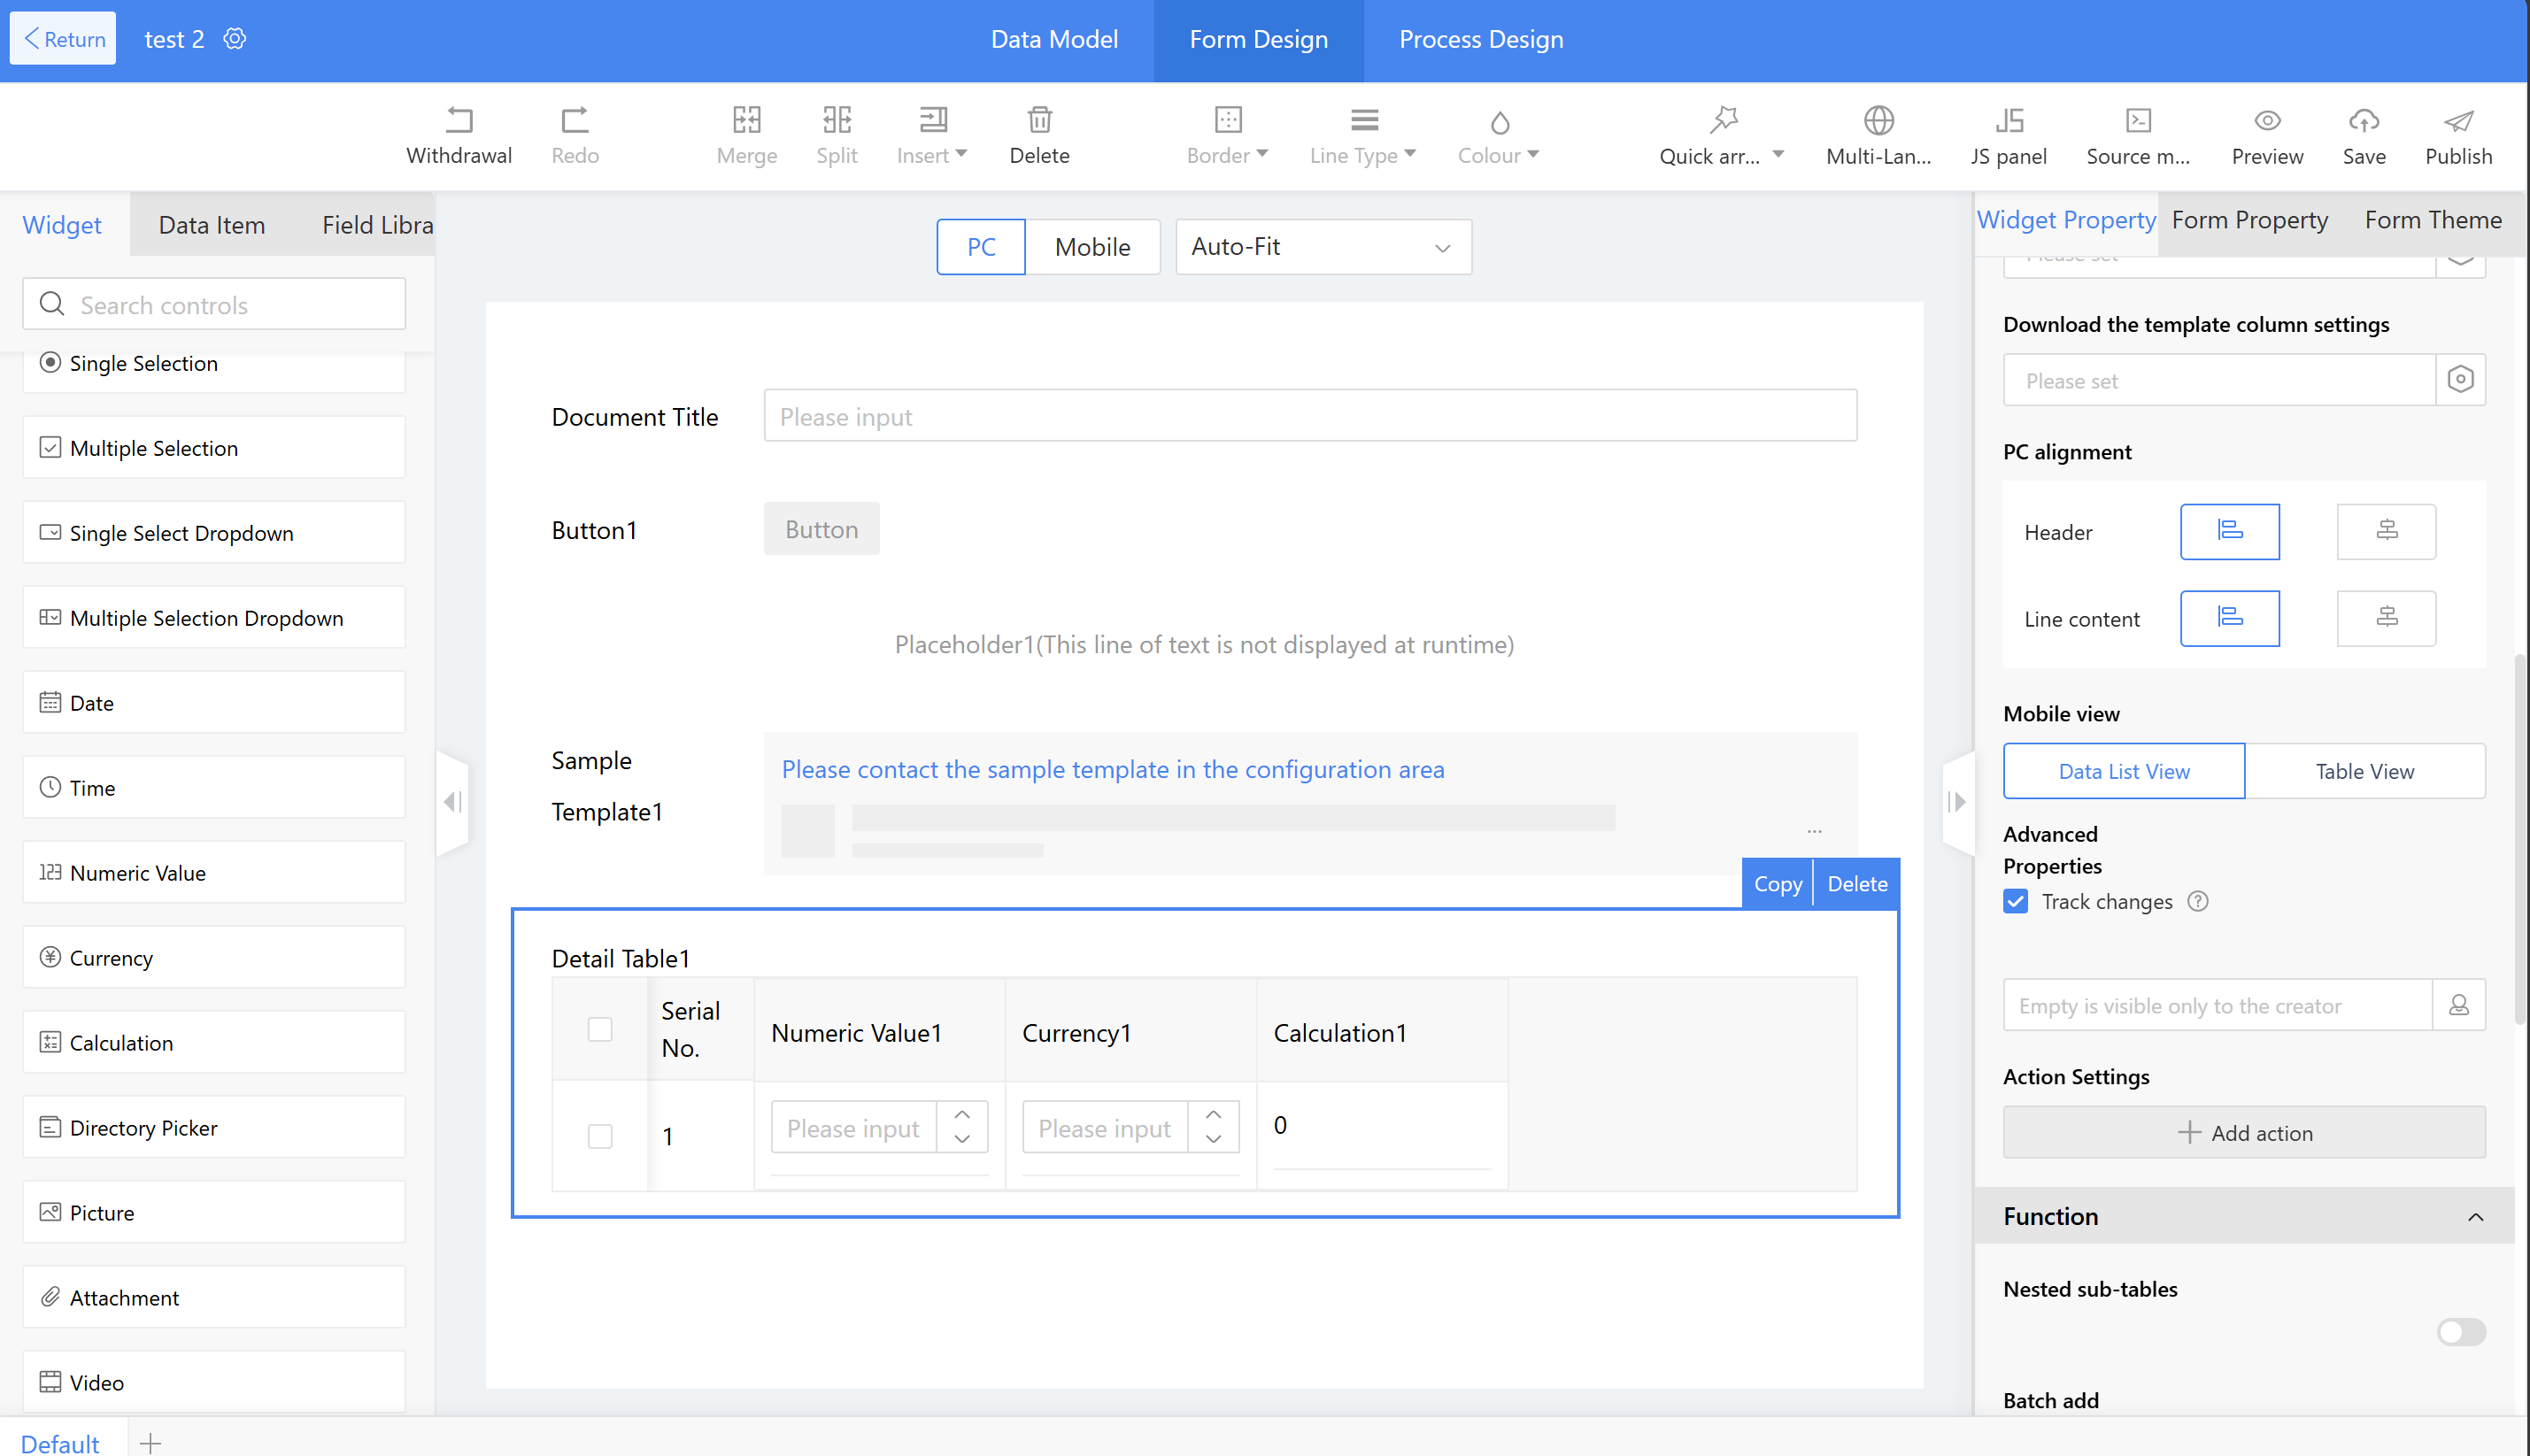Screen dimensions: 2530x1456
Task: Click the Add action button
Action: [2244, 1133]
